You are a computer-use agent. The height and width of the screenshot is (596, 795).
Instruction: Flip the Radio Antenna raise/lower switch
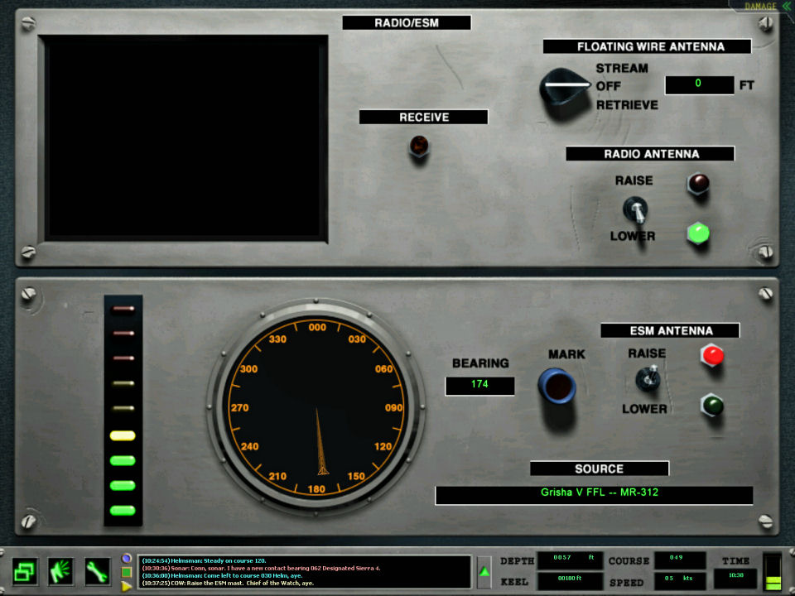coord(635,209)
